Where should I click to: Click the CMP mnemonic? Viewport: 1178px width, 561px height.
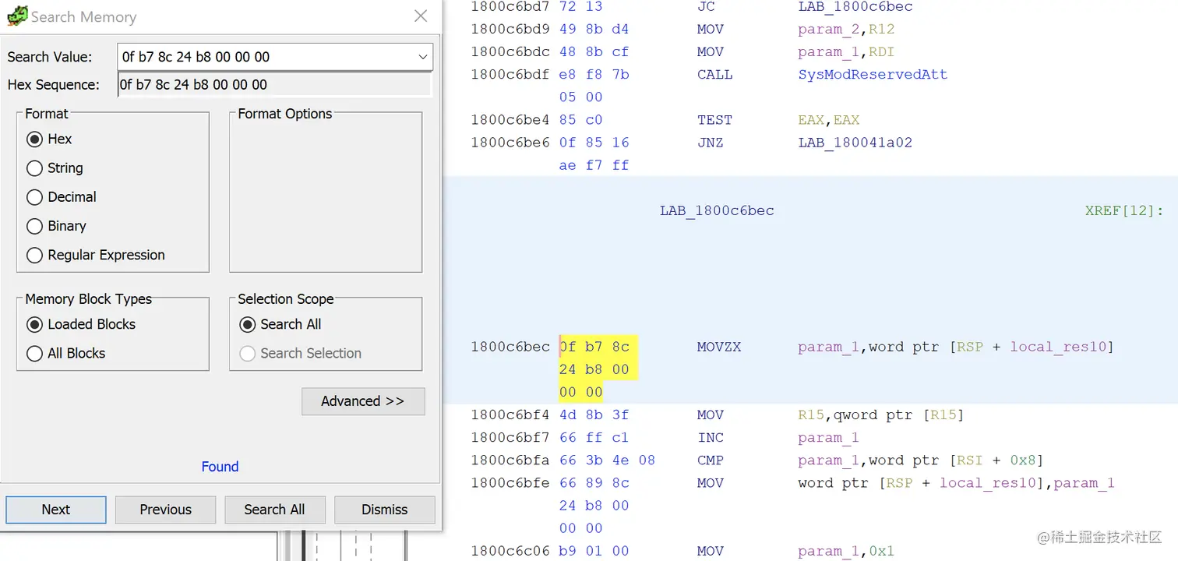(711, 460)
